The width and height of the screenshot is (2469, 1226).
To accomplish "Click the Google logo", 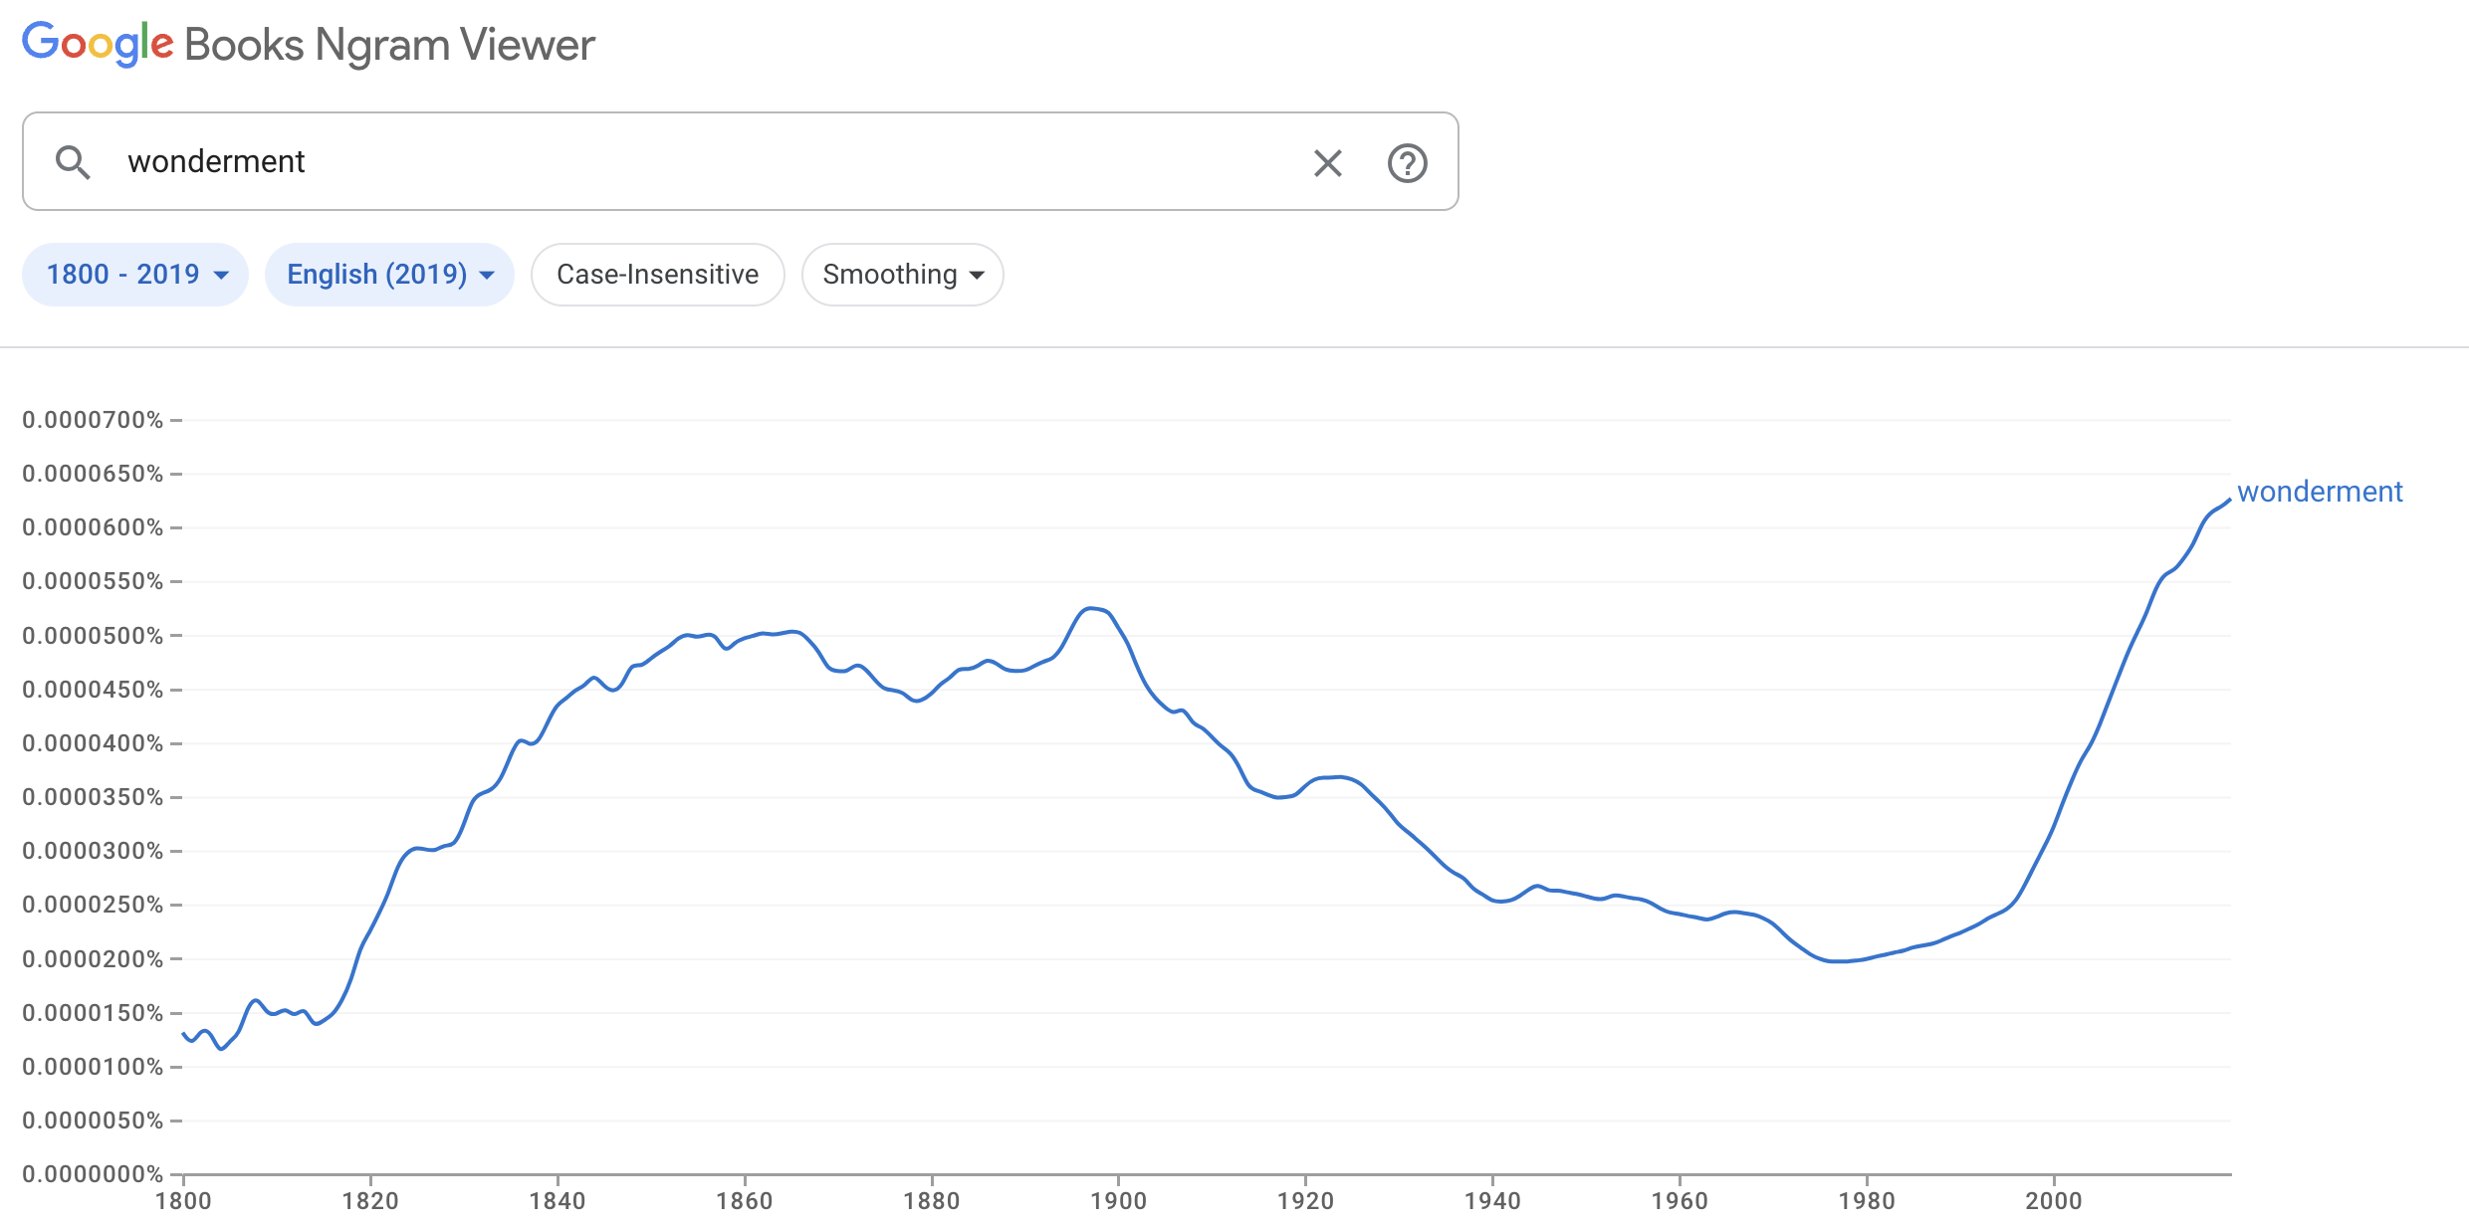I will click(x=98, y=45).
